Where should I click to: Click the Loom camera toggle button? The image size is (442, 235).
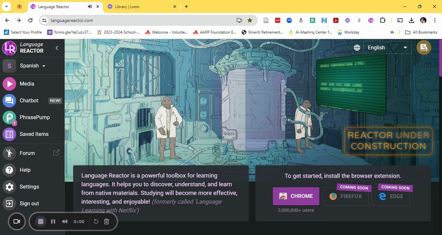point(17,222)
